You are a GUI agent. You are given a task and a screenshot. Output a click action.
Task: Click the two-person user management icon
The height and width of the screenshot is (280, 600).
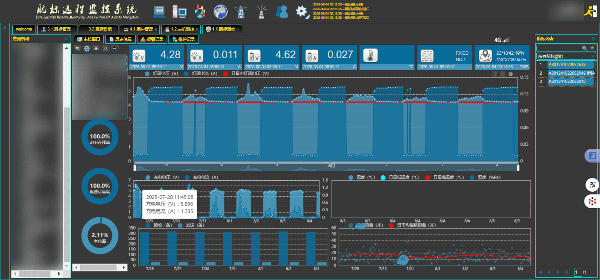(282, 11)
